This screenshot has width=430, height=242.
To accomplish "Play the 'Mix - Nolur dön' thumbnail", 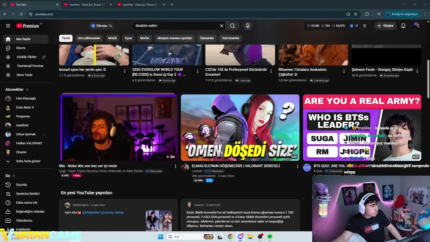I will point(119,128).
